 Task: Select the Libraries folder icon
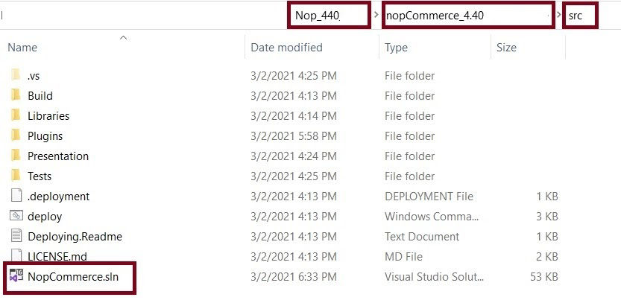point(16,115)
